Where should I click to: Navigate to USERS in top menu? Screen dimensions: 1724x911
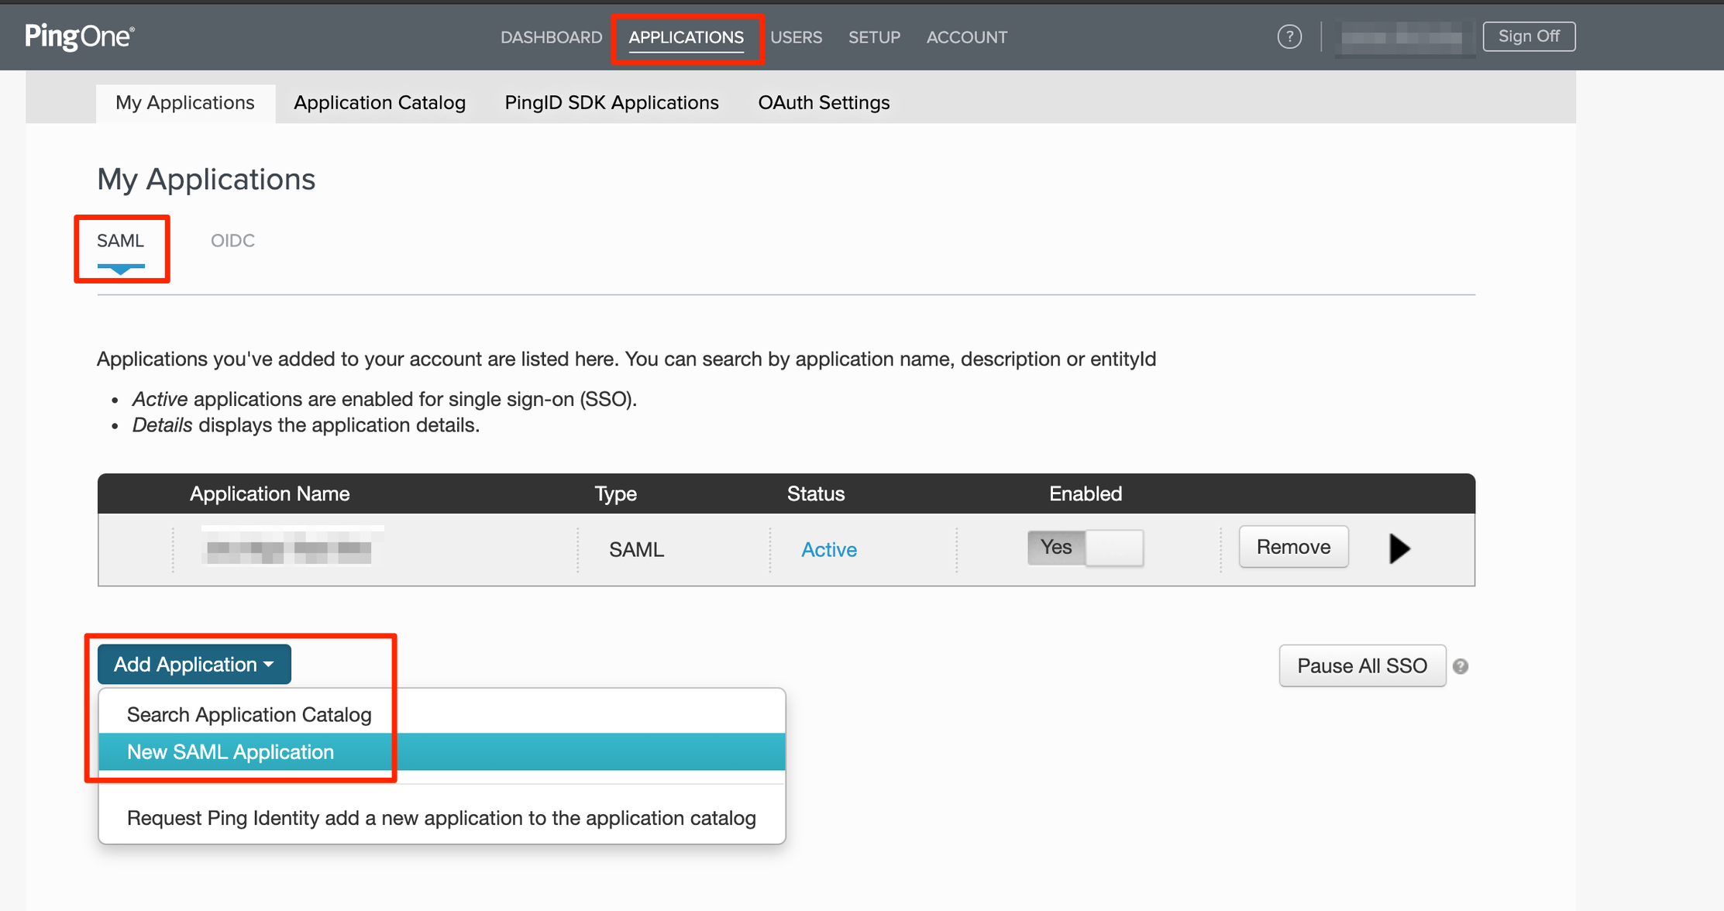(x=796, y=37)
